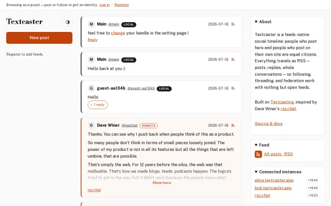Open the Textcasting link in About

(x=282, y=102)
